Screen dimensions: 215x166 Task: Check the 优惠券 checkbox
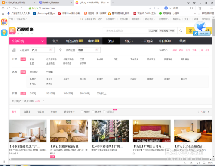pyautogui.click(x=93, y=112)
